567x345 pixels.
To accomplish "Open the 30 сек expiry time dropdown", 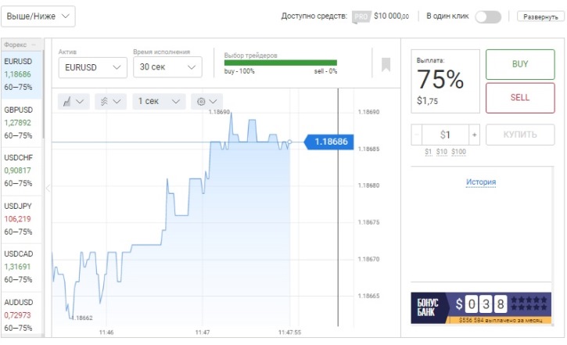I will [x=167, y=67].
